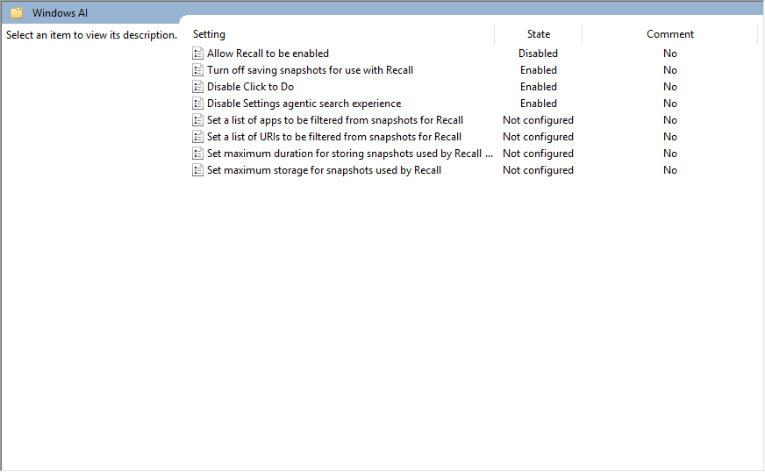Click the Comment column header

pos(669,34)
